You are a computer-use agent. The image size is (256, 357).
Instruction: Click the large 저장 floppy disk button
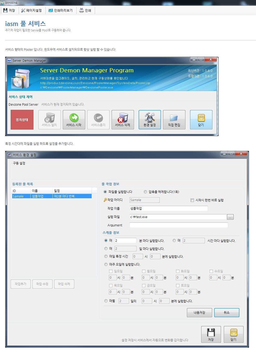coord(211,334)
